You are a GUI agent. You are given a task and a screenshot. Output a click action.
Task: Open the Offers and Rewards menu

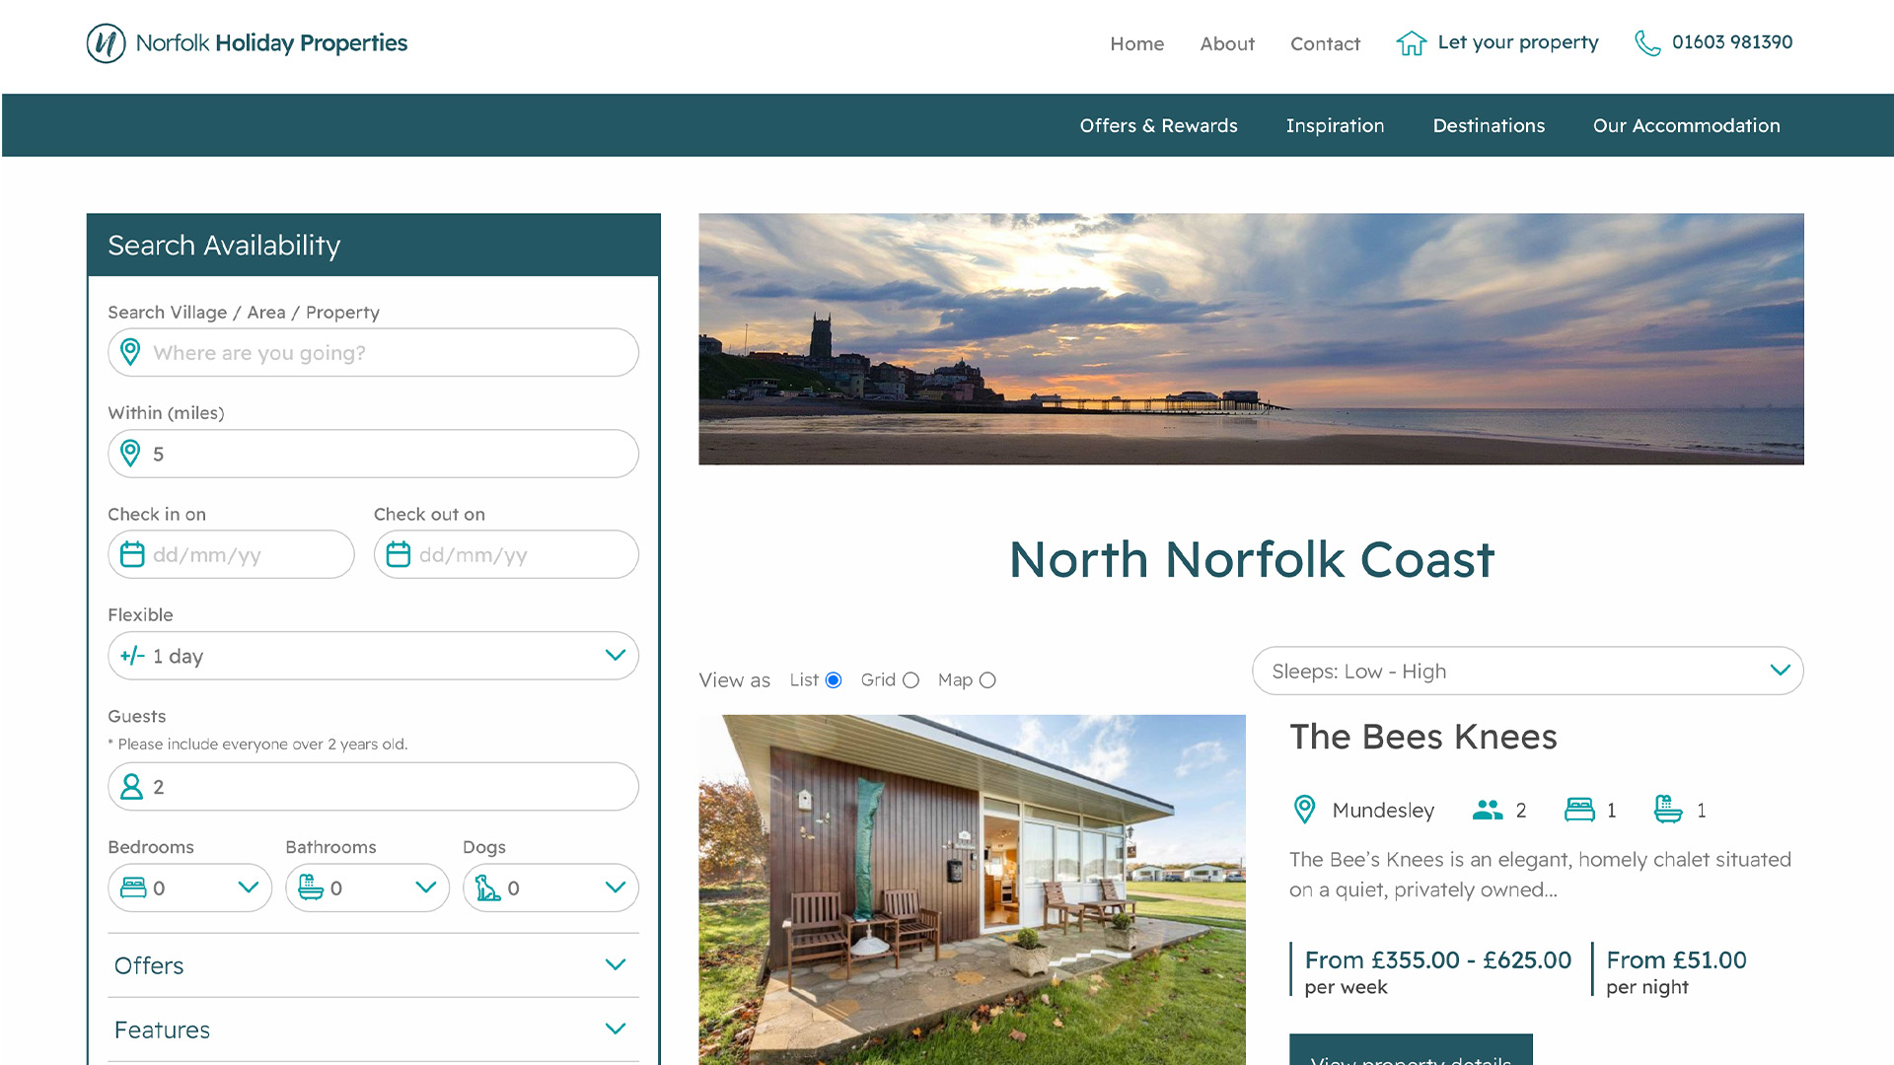[x=1158, y=125]
